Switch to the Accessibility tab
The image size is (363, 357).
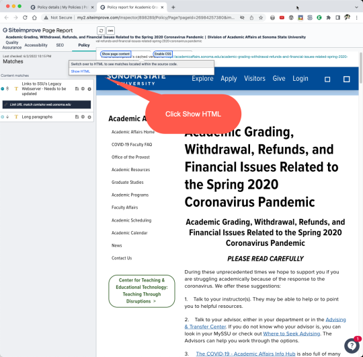pos(36,45)
